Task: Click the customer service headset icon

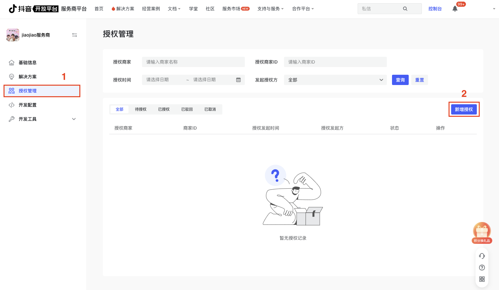Action: tap(482, 256)
